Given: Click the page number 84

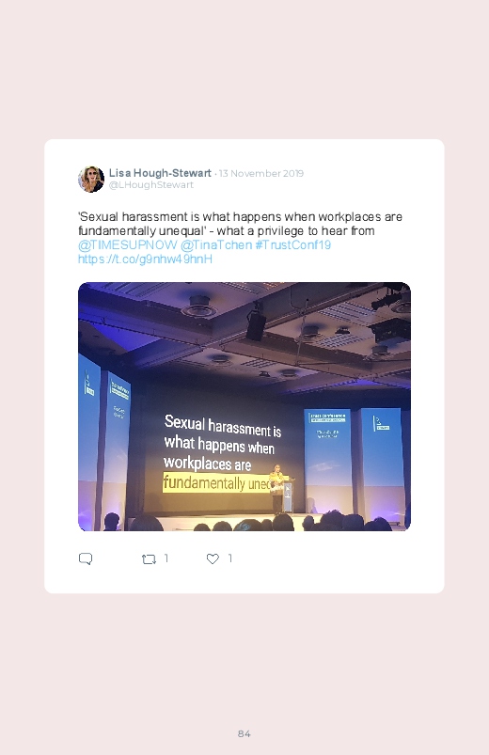Looking at the screenshot, I should point(244,733).
